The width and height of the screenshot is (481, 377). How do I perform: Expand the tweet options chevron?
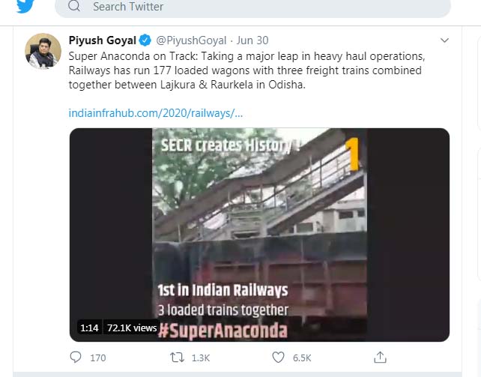444,40
